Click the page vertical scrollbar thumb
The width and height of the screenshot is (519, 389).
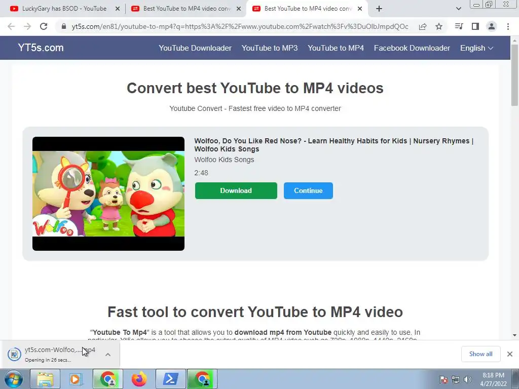click(x=514, y=75)
